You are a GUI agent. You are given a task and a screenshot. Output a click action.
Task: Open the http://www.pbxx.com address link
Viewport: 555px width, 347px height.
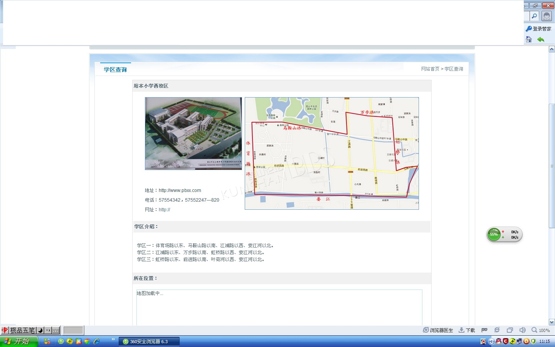coord(180,190)
